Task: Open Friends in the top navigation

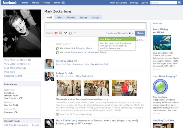Action: point(46,3)
